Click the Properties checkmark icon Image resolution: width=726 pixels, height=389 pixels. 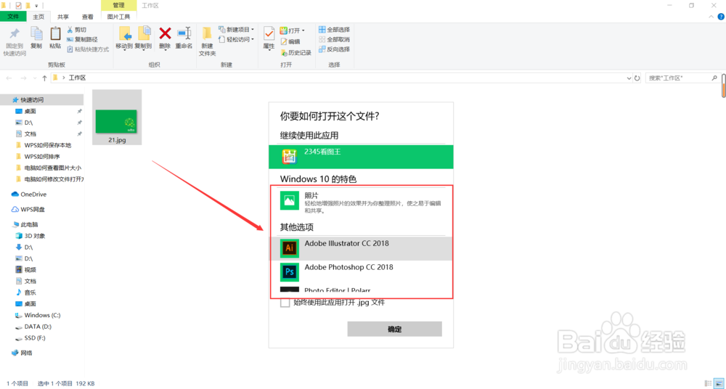click(269, 33)
